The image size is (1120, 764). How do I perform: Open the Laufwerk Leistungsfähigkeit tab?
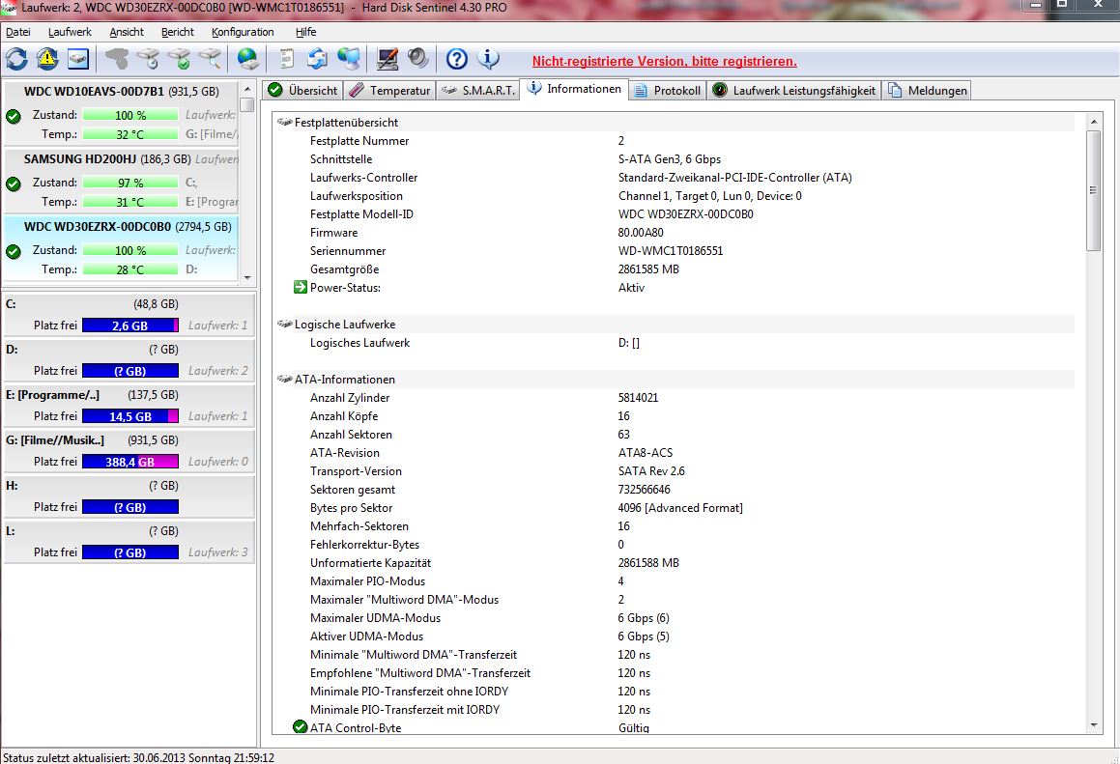794,90
